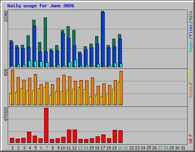The image size is (195, 152).
Task: Click the cyan Pages bar for day 12
Action: 75,63
